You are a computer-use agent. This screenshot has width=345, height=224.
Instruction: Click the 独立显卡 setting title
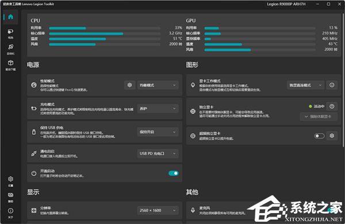206,107
